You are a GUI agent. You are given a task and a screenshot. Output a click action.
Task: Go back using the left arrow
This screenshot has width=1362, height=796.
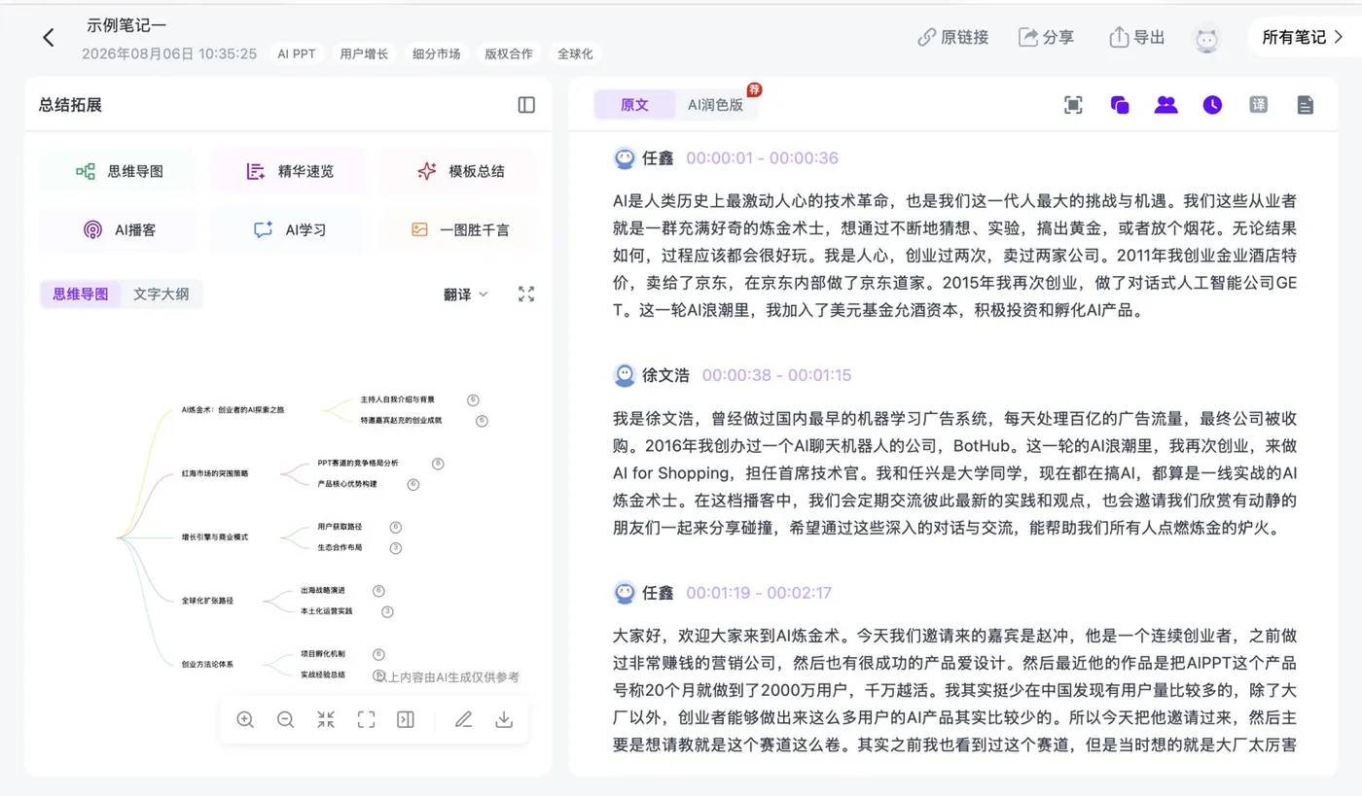(49, 38)
